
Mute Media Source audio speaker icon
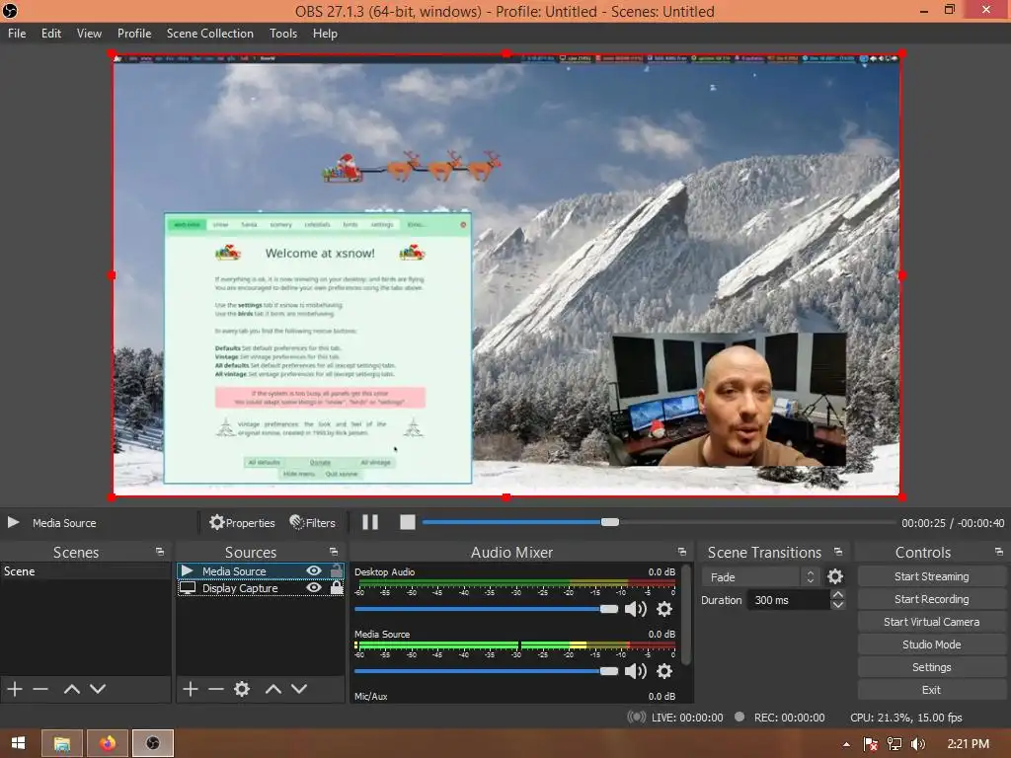(x=636, y=671)
